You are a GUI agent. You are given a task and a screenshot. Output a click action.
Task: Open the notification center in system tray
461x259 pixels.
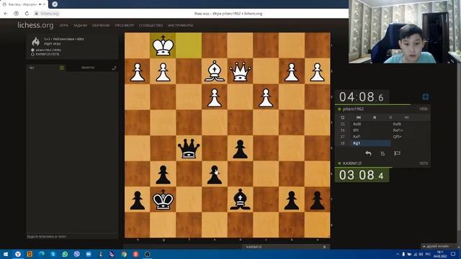tap(453, 254)
